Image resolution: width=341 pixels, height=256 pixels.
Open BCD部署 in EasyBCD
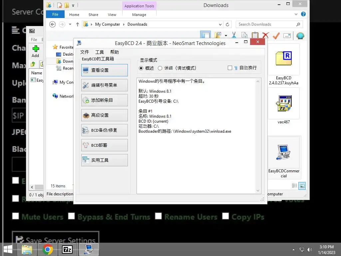click(x=104, y=145)
